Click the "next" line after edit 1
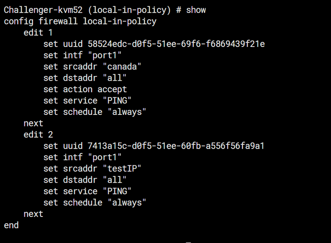 click(x=33, y=123)
